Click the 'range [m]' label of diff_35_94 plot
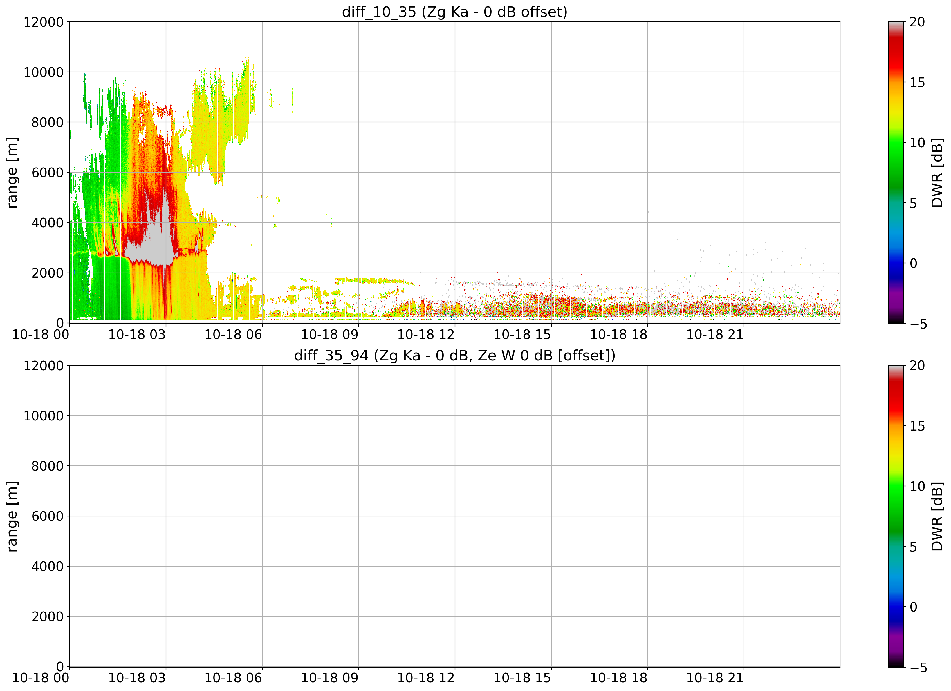 12,516
